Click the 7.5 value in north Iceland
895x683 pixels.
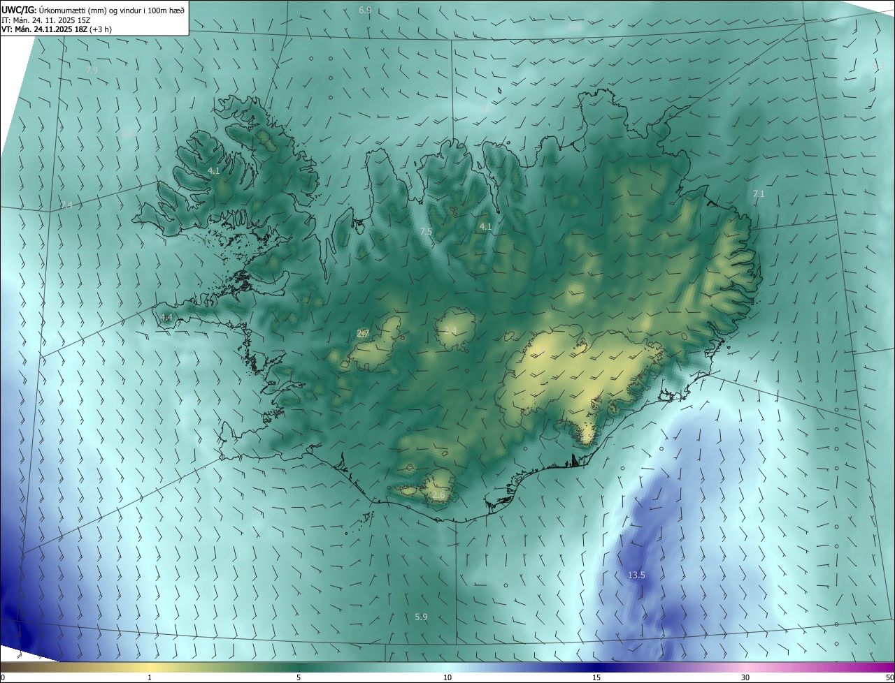426,231
